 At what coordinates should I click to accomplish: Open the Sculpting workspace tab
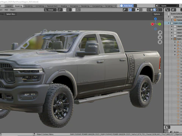[x=29, y=6]
